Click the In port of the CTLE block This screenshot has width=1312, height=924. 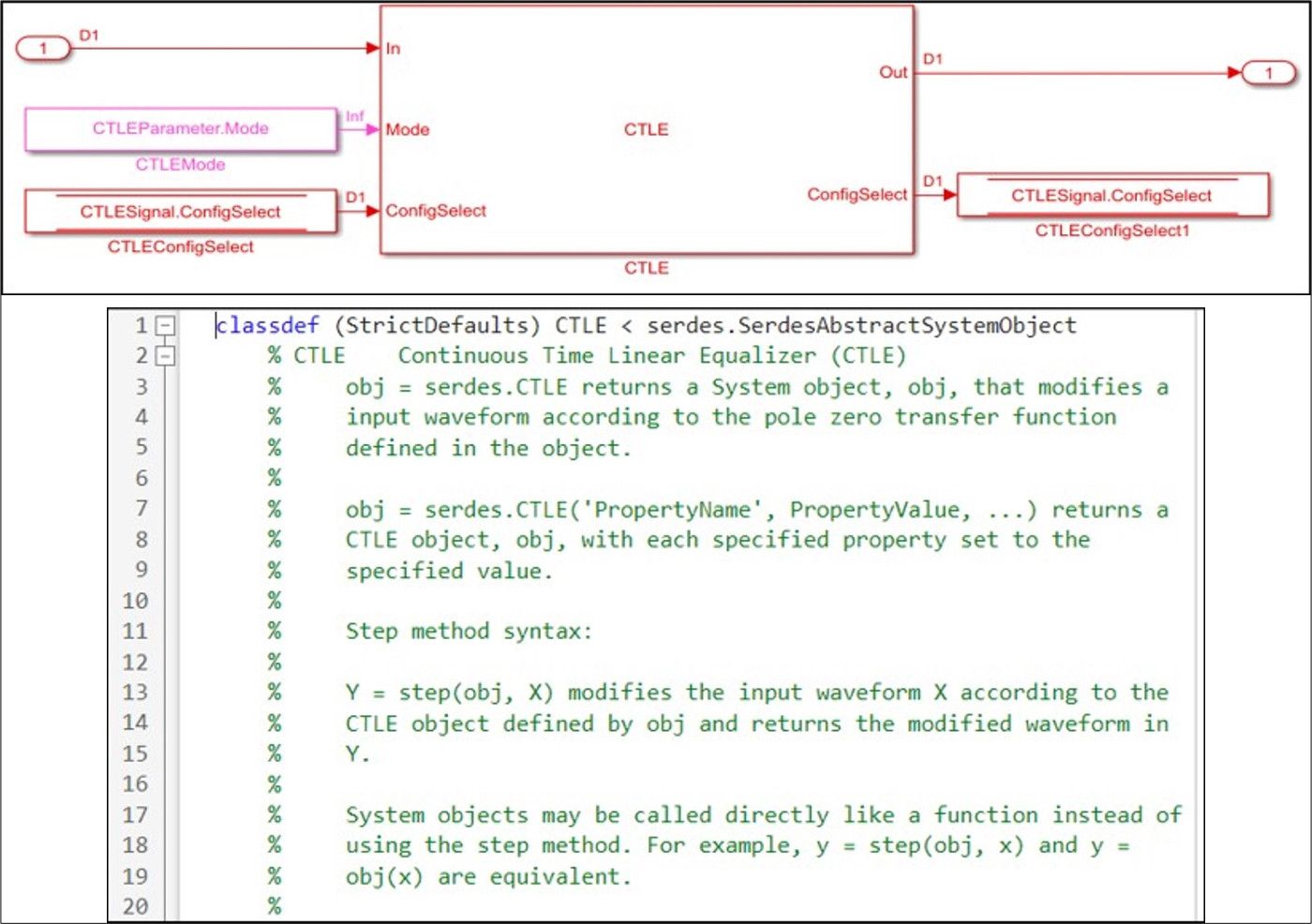pos(394,49)
